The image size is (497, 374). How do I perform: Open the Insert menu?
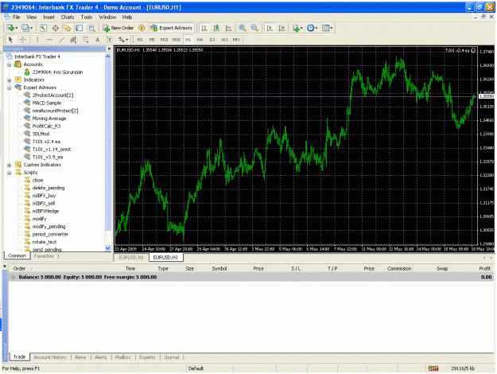point(49,18)
